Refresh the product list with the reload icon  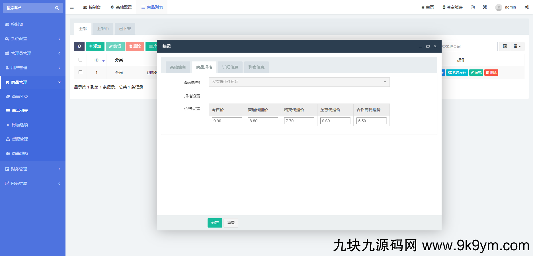point(79,46)
